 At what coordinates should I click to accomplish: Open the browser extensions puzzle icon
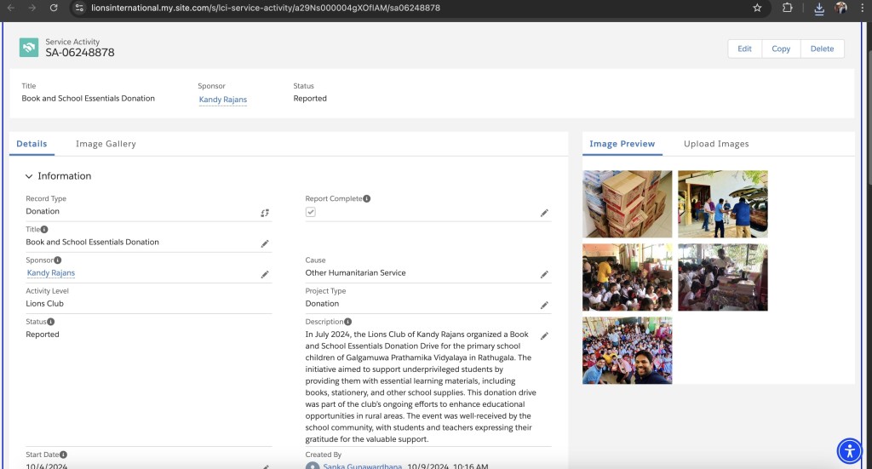click(787, 8)
